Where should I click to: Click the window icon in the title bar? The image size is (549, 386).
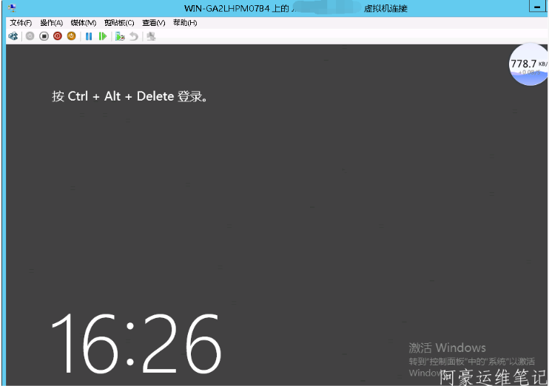click(x=13, y=8)
